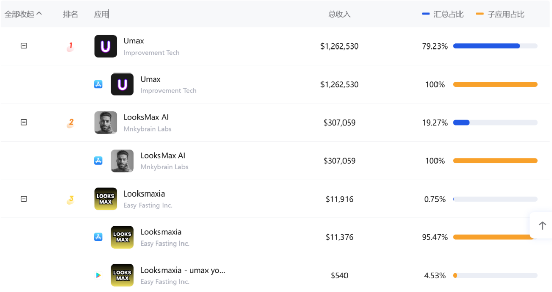
Task: Open the Umax app name link in the first row
Action: (133, 41)
